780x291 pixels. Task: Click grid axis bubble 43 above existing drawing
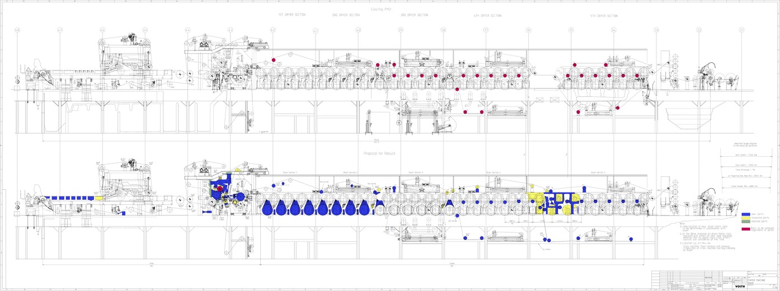pos(230,30)
